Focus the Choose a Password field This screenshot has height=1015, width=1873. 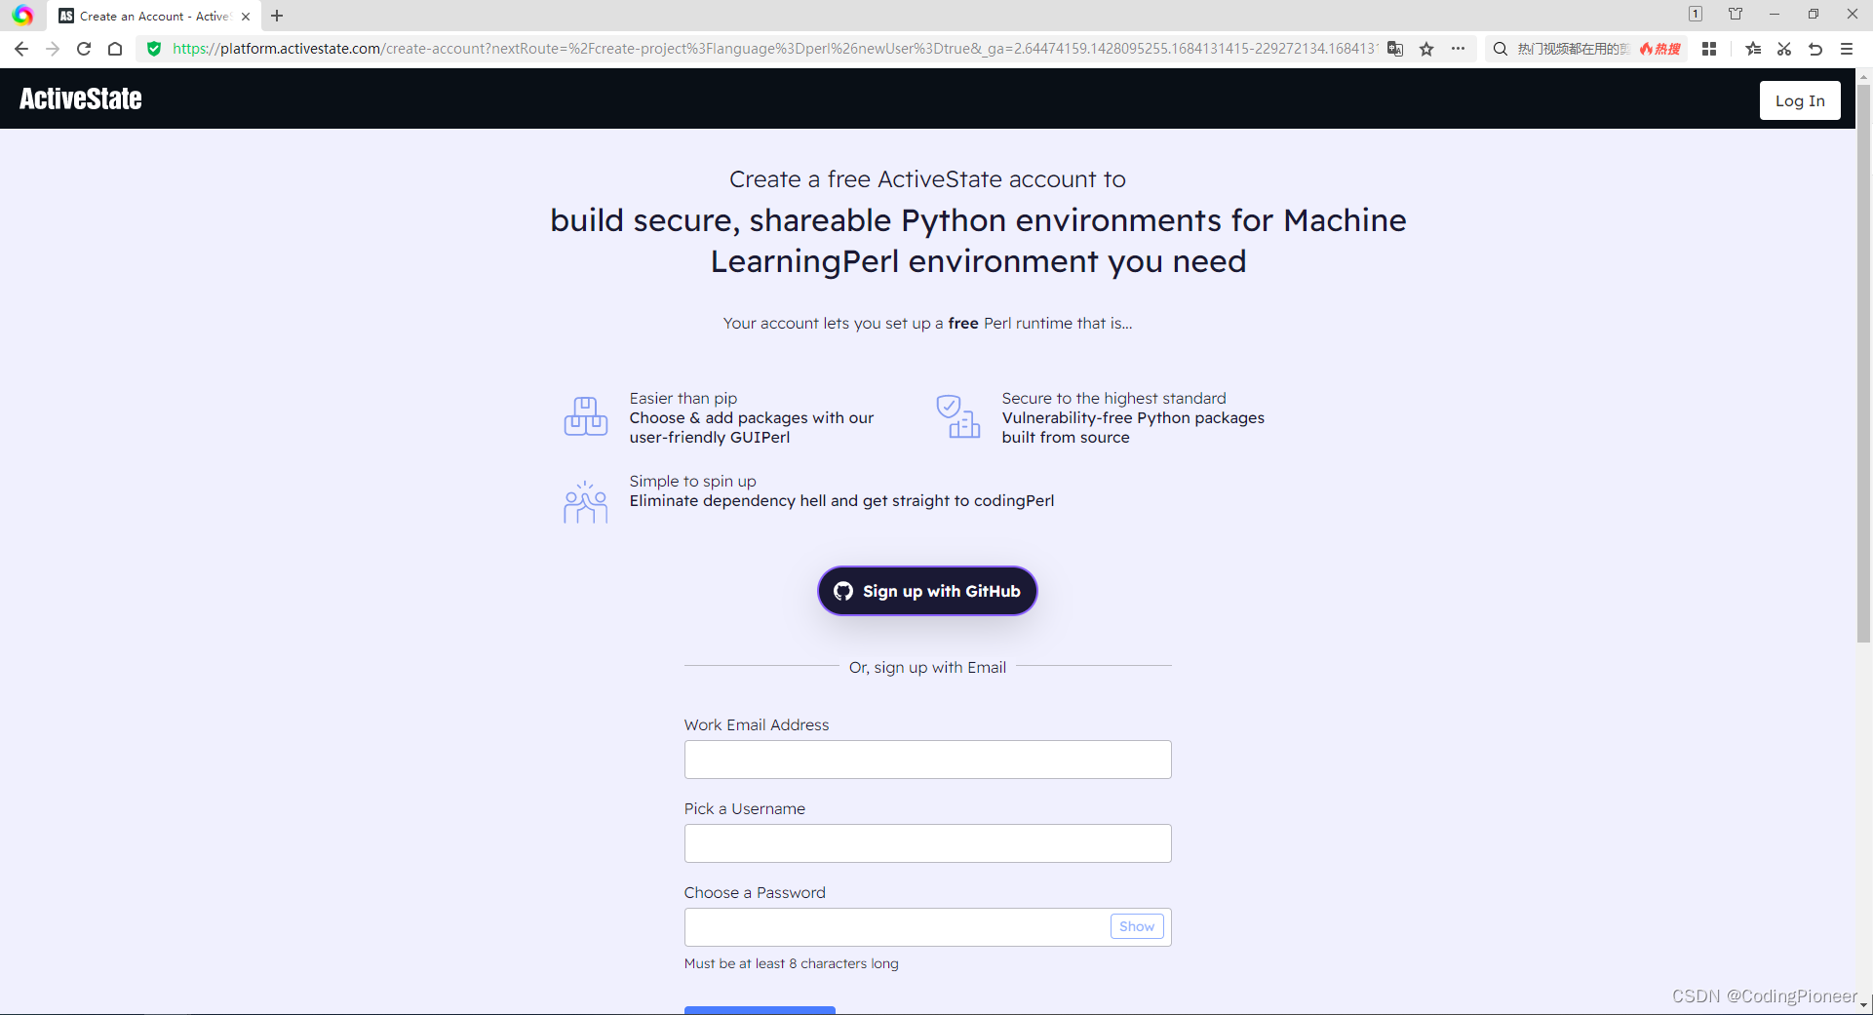[927, 927]
